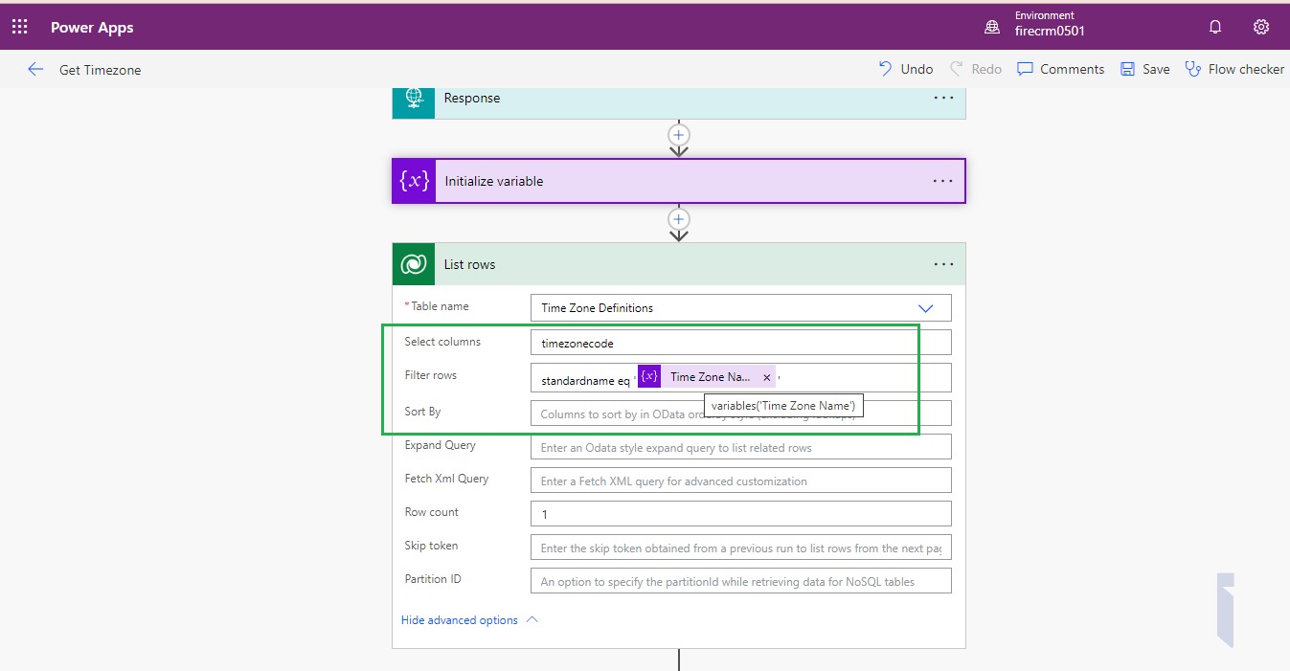
Task: Click the variables('Time Zone Name') tooltip
Action: click(x=783, y=405)
